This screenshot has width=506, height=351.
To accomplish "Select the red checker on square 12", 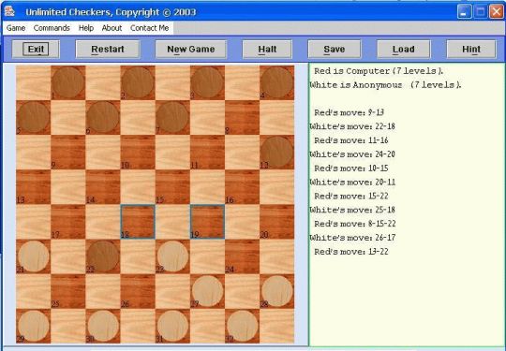I will pos(277,152).
